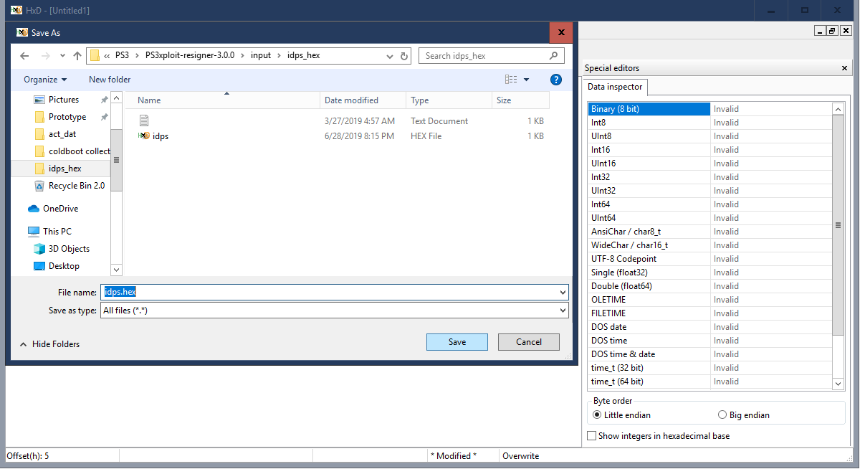This screenshot has width=860, height=469.
Task: Open the act_dat folder
Action: click(x=62, y=134)
